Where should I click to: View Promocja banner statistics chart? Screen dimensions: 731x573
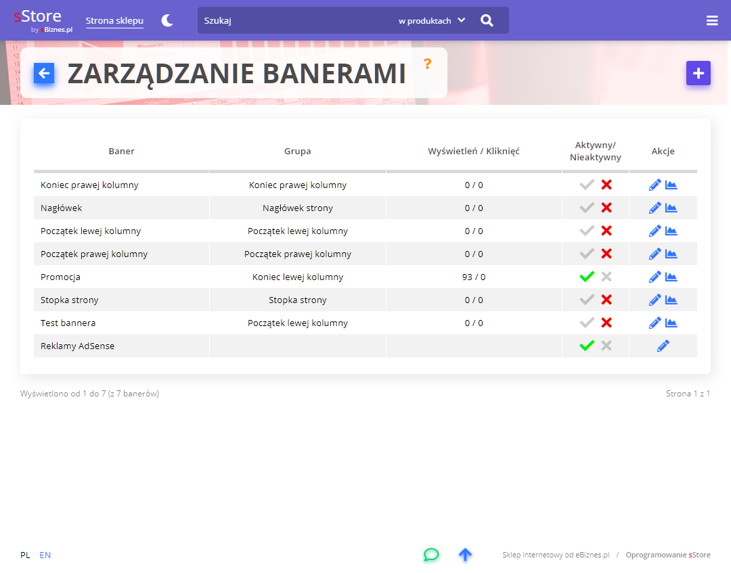click(x=671, y=277)
